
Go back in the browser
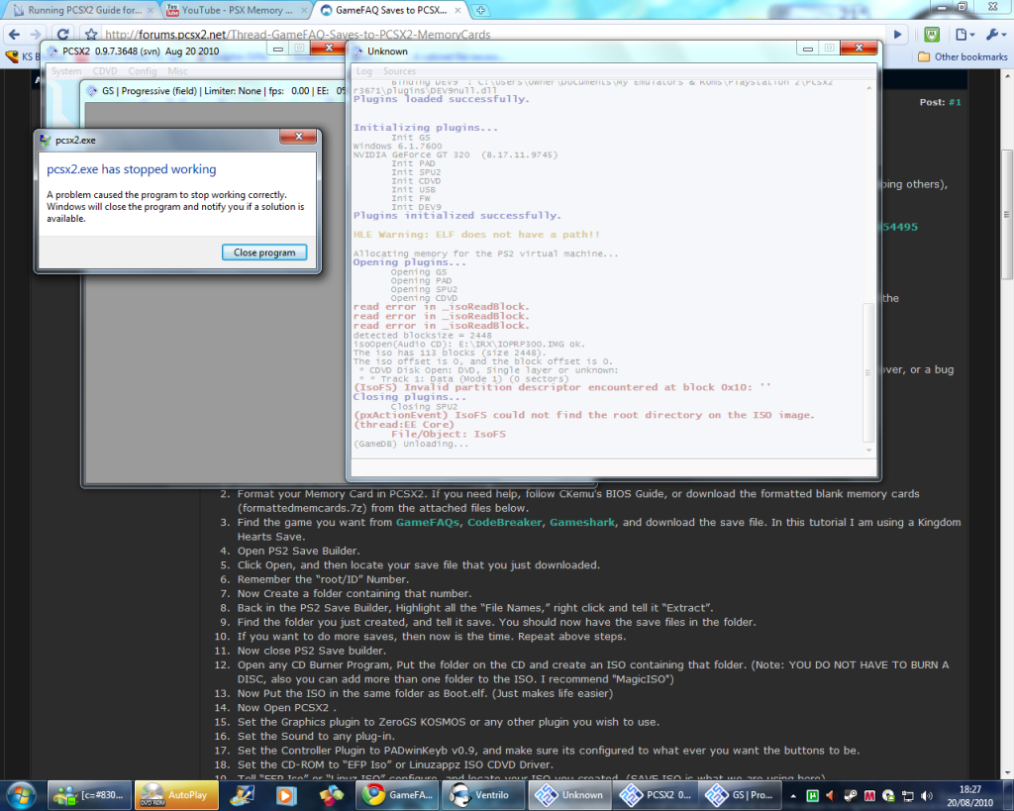[14, 35]
